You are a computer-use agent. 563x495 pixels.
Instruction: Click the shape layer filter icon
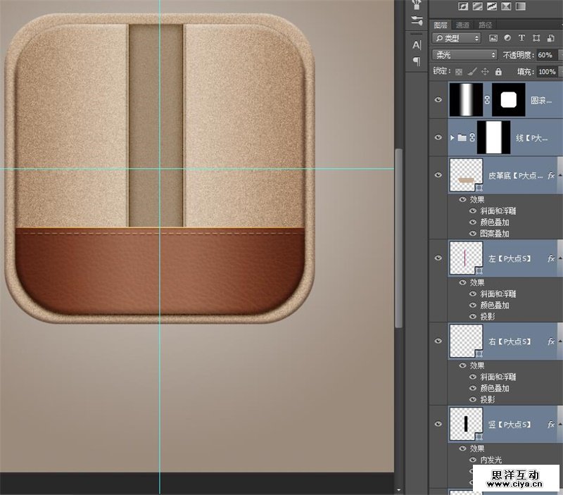pos(536,38)
